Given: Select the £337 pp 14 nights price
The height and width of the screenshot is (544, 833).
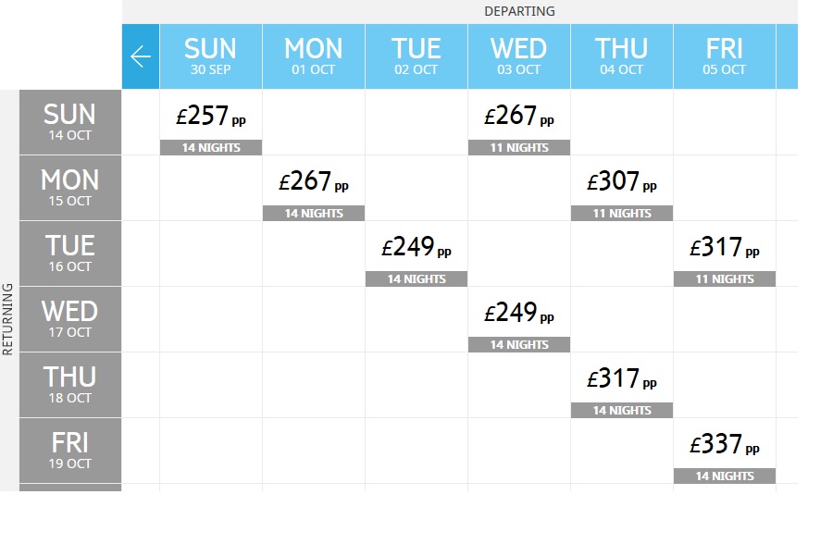Looking at the screenshot, I should coord(725,451).
